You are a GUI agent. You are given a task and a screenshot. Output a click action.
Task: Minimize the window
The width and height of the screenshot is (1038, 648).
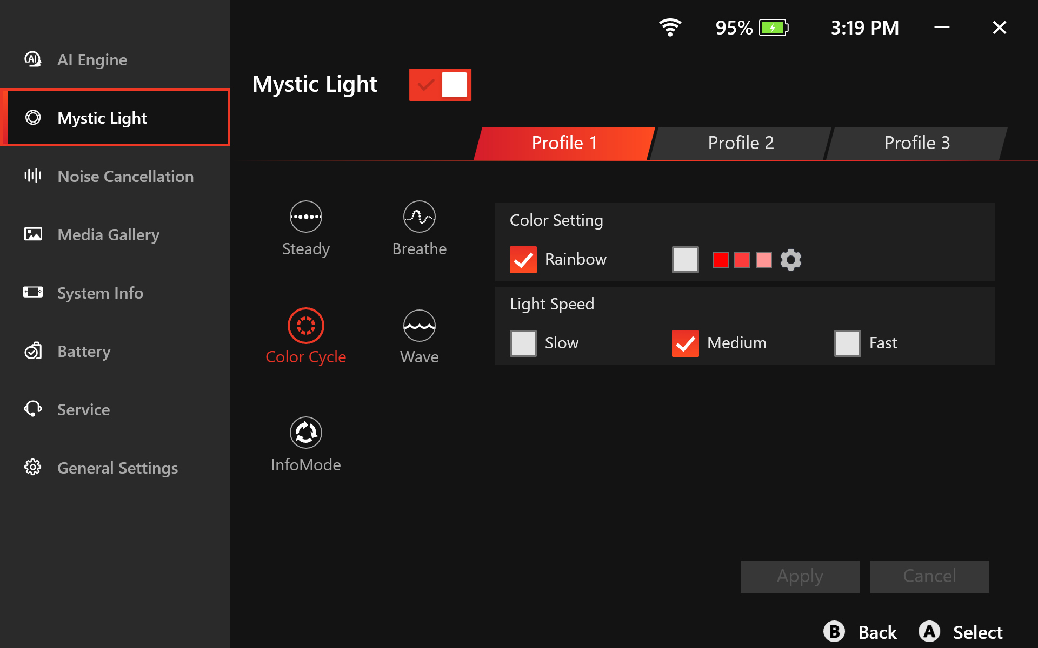[942, 27]
